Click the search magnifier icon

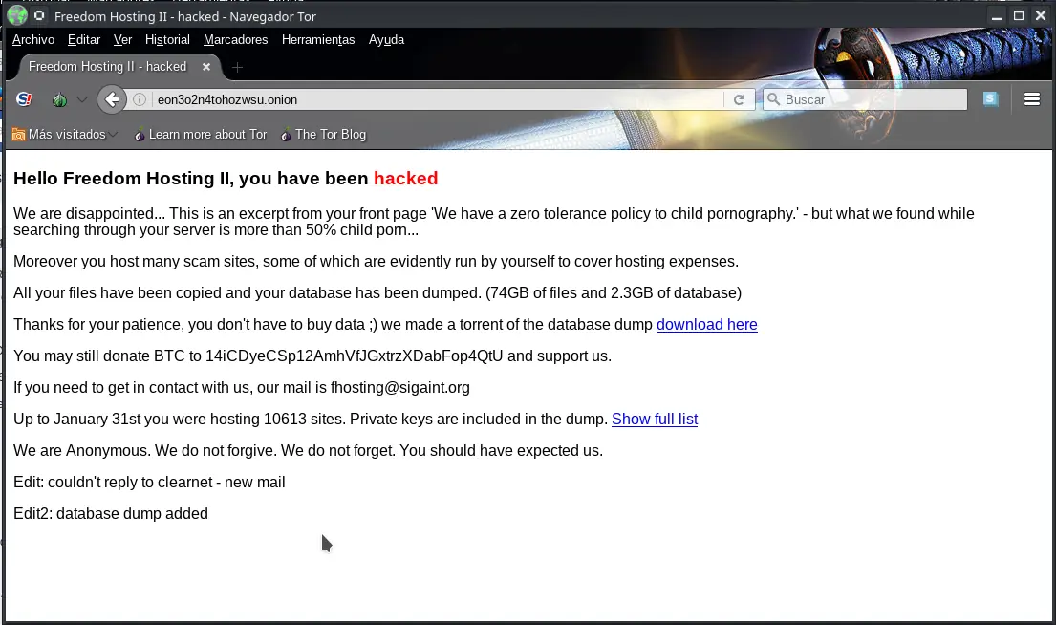(774, 99)
